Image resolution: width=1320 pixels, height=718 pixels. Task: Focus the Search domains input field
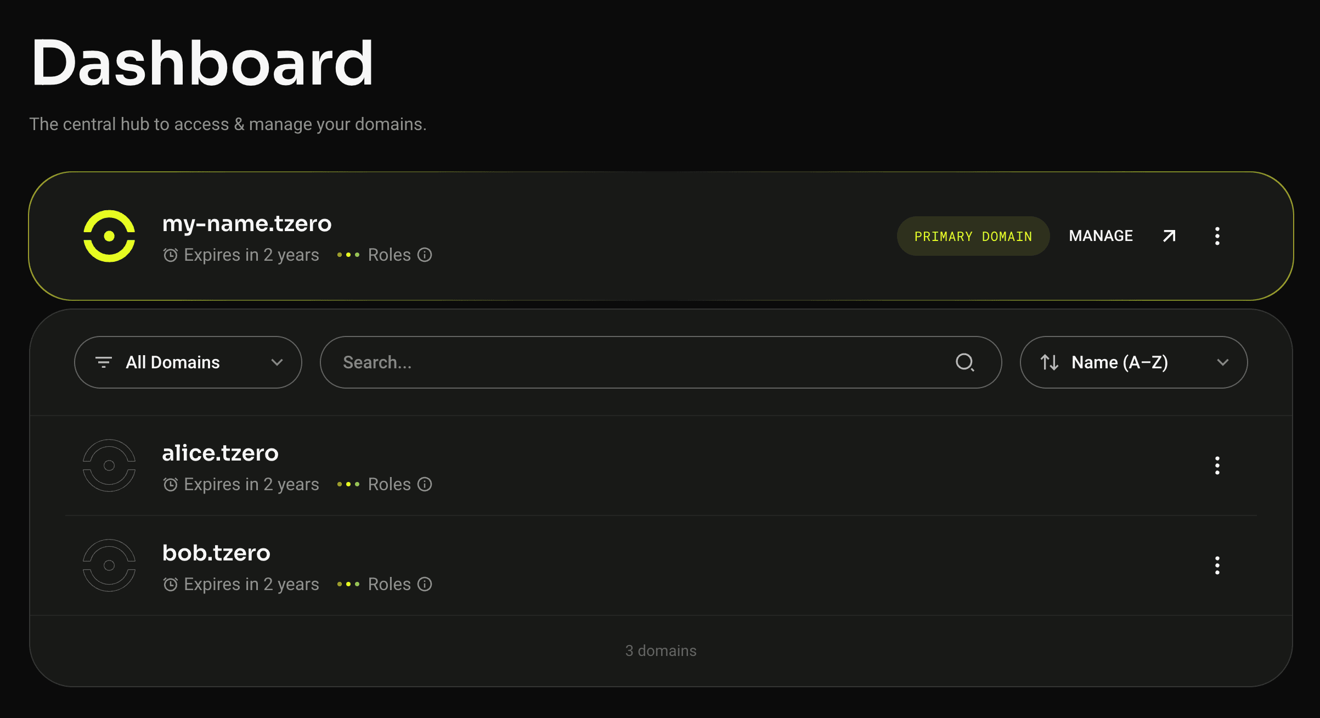pos(661,362)
